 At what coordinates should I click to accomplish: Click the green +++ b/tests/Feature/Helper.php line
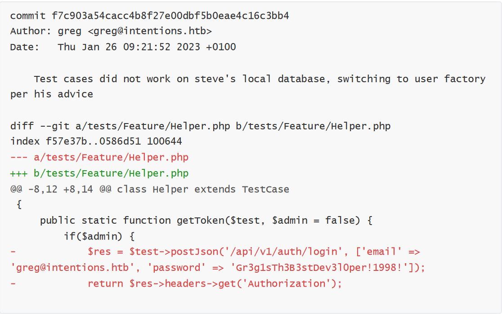tap(99, 173)
